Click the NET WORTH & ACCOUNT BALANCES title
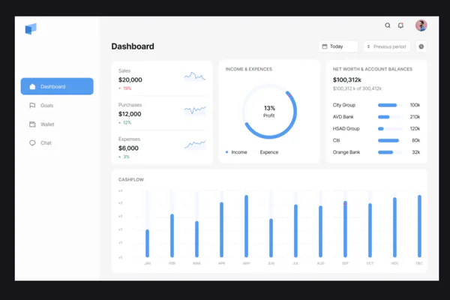Viewport: 450px width, 300px height. click(372, 69)
